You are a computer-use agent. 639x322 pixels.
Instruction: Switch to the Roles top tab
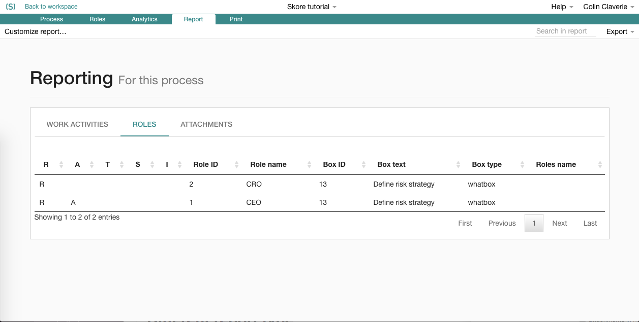pyautogui.click(x=97, y=19)
